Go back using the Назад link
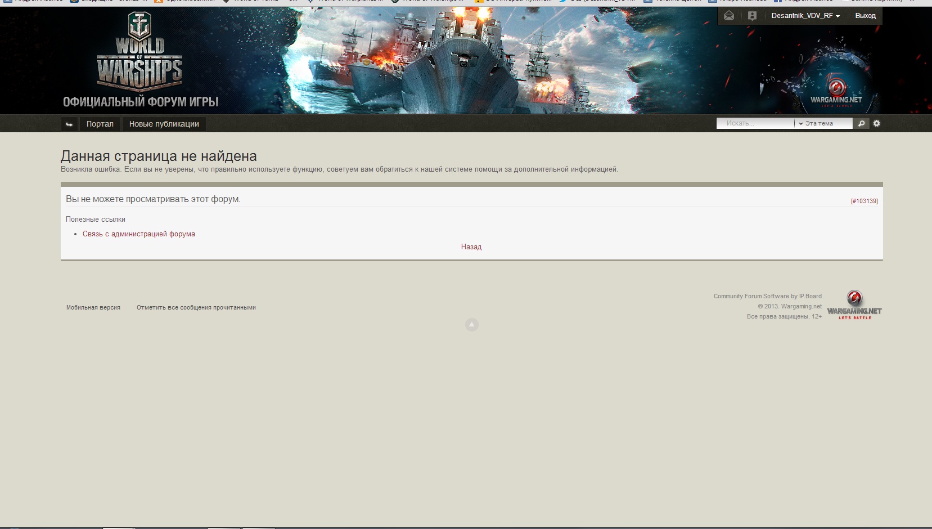Image resolution: width=932 pixels, height=529 pixels. [x=471, y=247]
